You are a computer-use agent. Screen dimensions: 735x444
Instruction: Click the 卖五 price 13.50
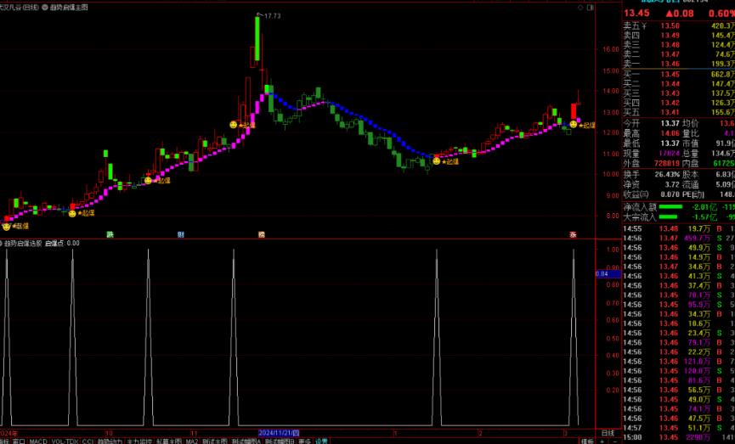pyautogui.click(x=670, y=25)
